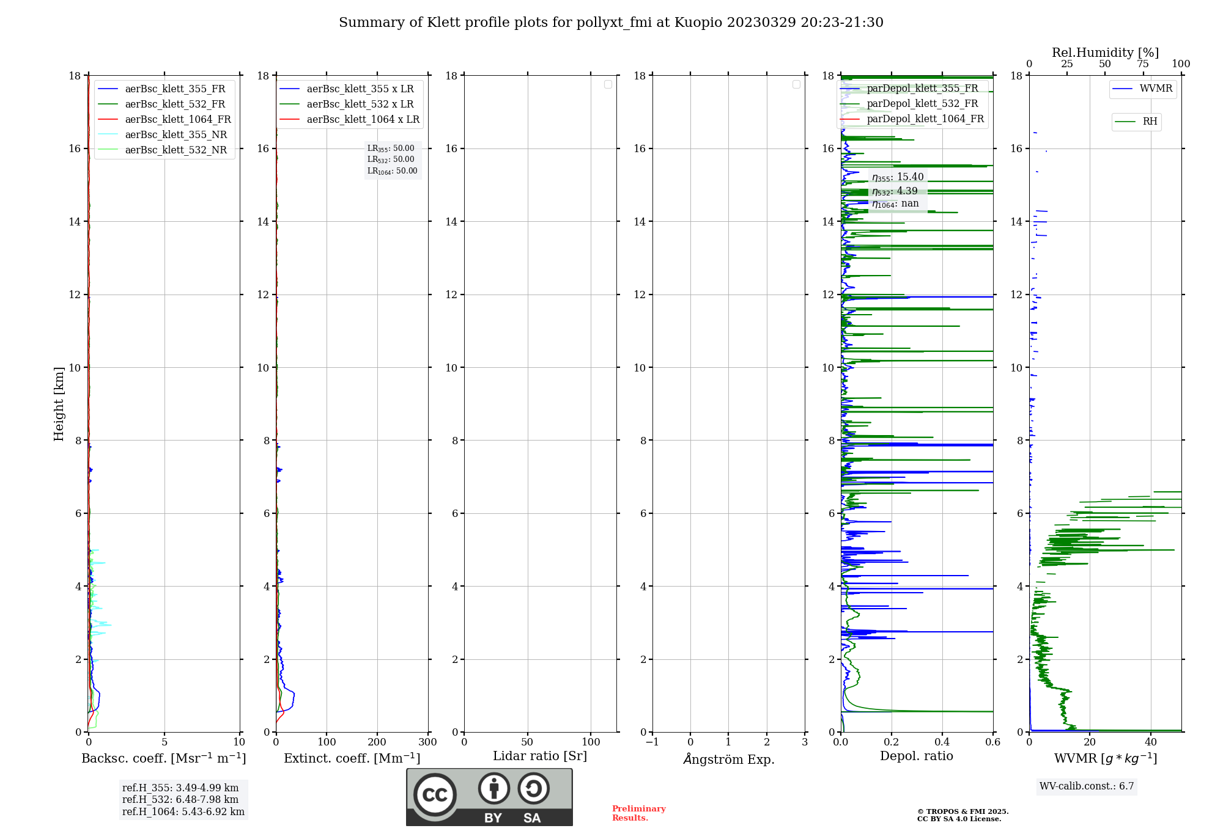Click the Rel.Humidity [%] top axis label
The image size is (1223, 831).
[1105, 53]
